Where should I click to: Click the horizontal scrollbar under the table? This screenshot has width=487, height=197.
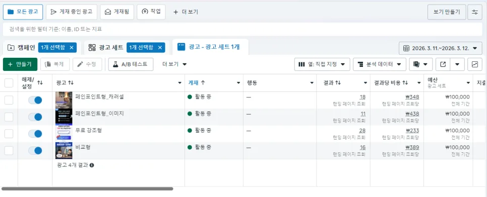pos(87,188)
